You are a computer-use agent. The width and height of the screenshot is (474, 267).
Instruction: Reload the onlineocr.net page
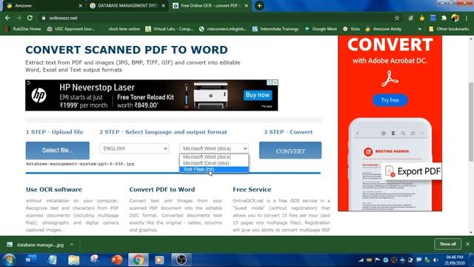click(30, 18)
